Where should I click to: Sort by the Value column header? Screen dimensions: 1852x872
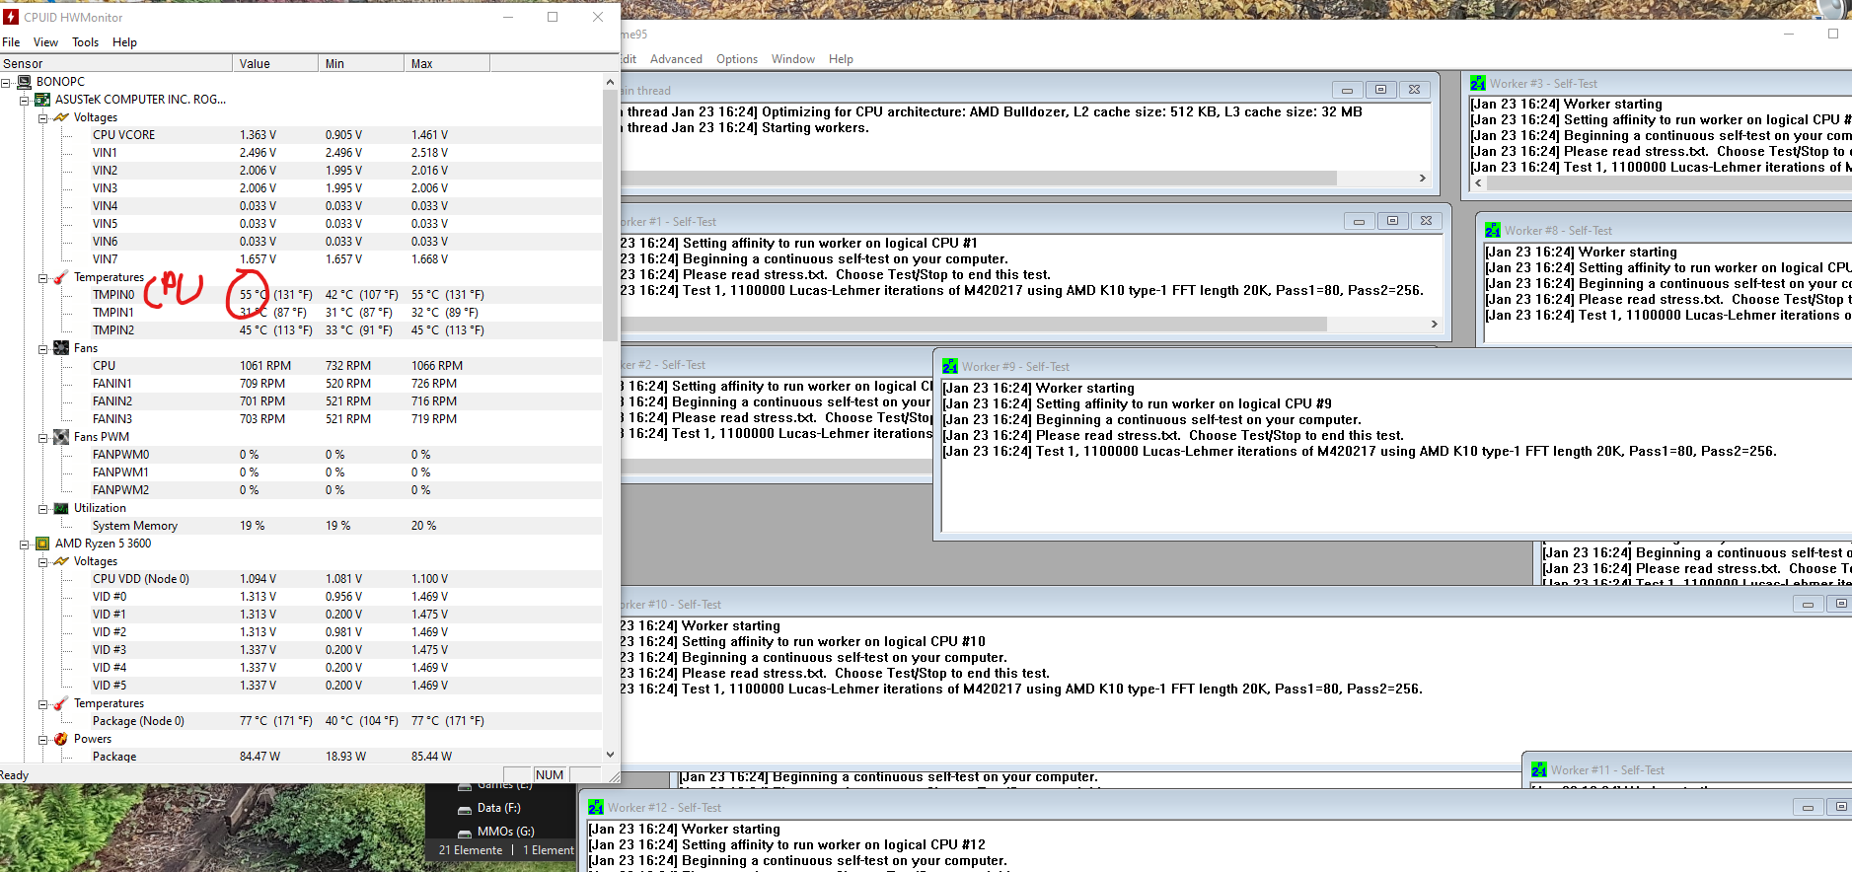click(x=276, y=64)
